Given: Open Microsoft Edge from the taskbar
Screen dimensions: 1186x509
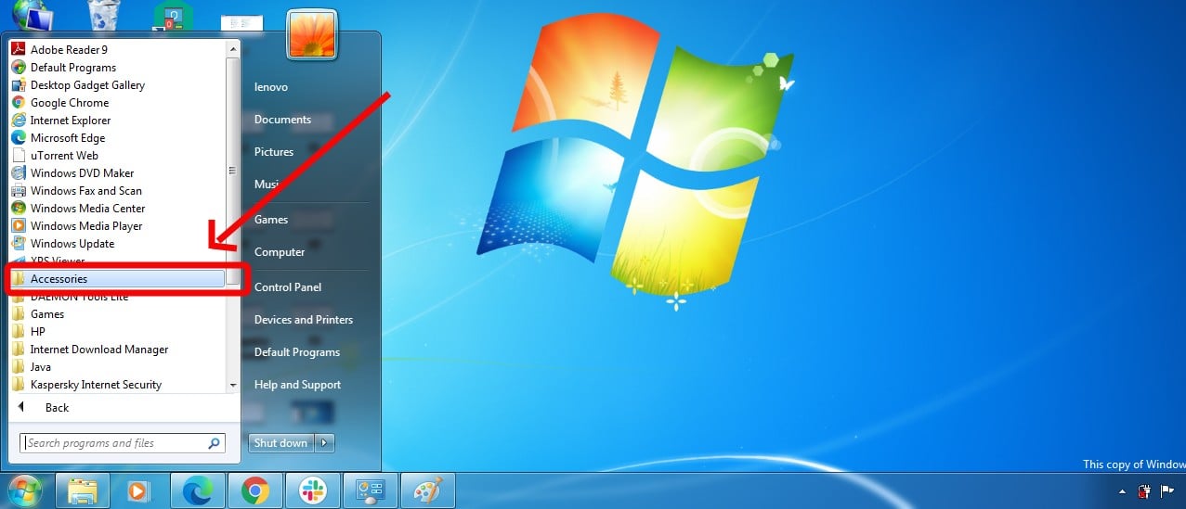Looking at the screenshot, I should pyautogui.click(x=198, y=490).
